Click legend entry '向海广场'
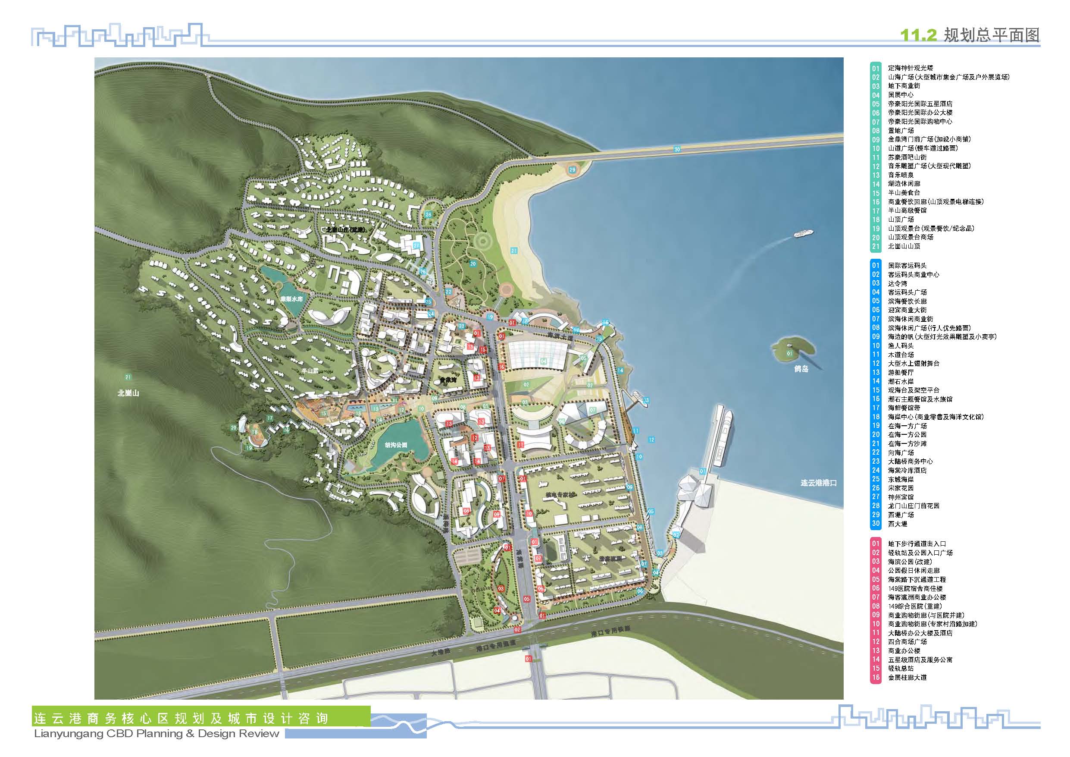The width and height of the screenshot is (1070, 757). [x=901, y=452]
